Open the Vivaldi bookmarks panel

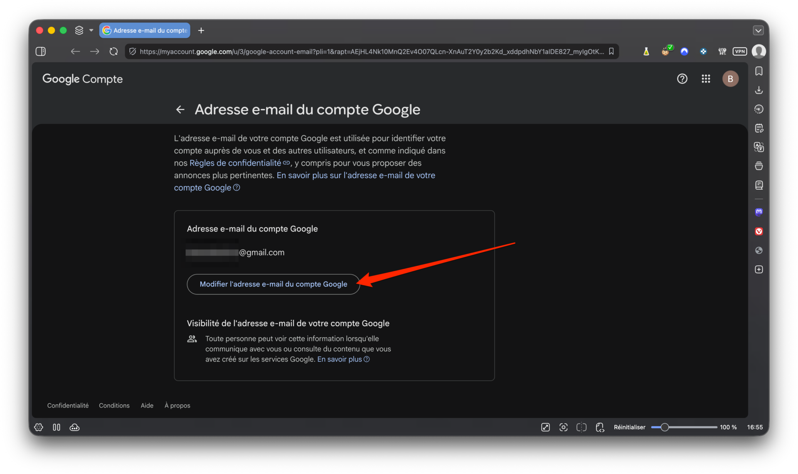click(x=759, y=71)
